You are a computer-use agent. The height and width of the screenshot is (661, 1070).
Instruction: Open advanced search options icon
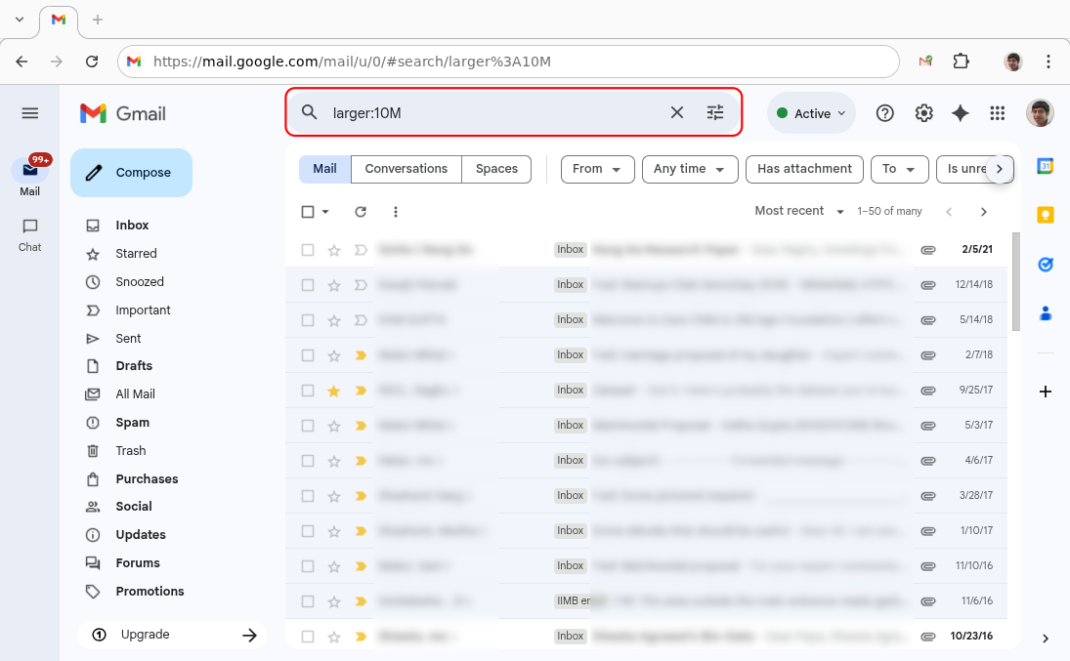tap(715, 112)
